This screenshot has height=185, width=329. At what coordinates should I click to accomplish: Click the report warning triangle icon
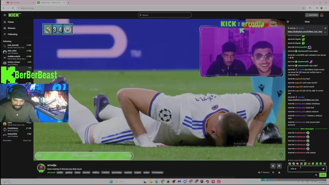click(x=279, y=172)
